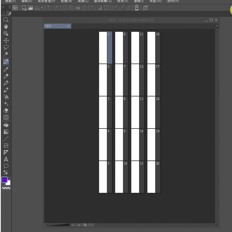Click Clear outside selection icon
The height and width of the screenshot is (232, 232).
tap(71, 8)
